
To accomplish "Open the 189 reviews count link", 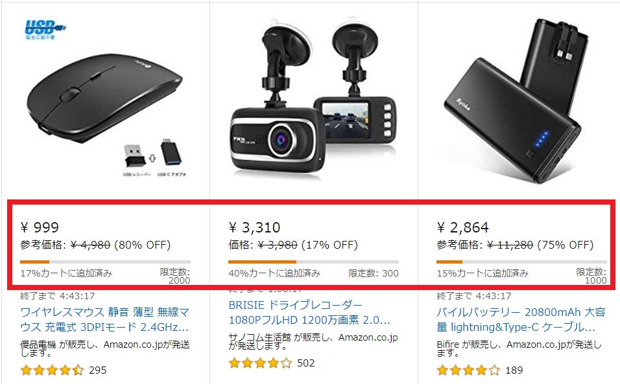I will pyautogui.click(x=514, y=370).
